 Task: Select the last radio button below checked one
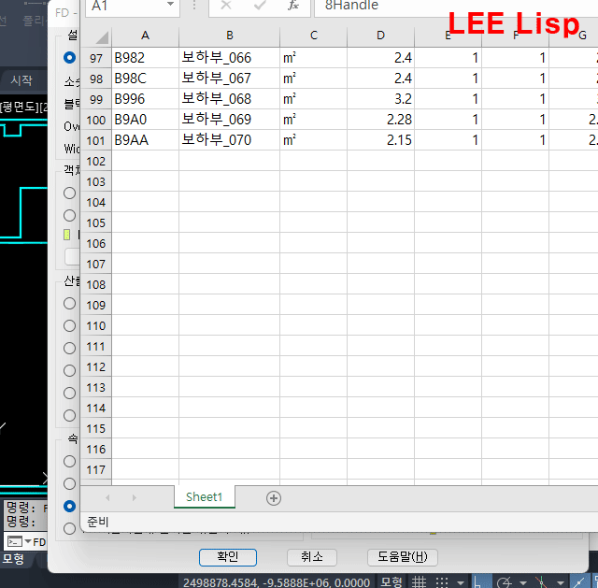click(x=69, y=529)
